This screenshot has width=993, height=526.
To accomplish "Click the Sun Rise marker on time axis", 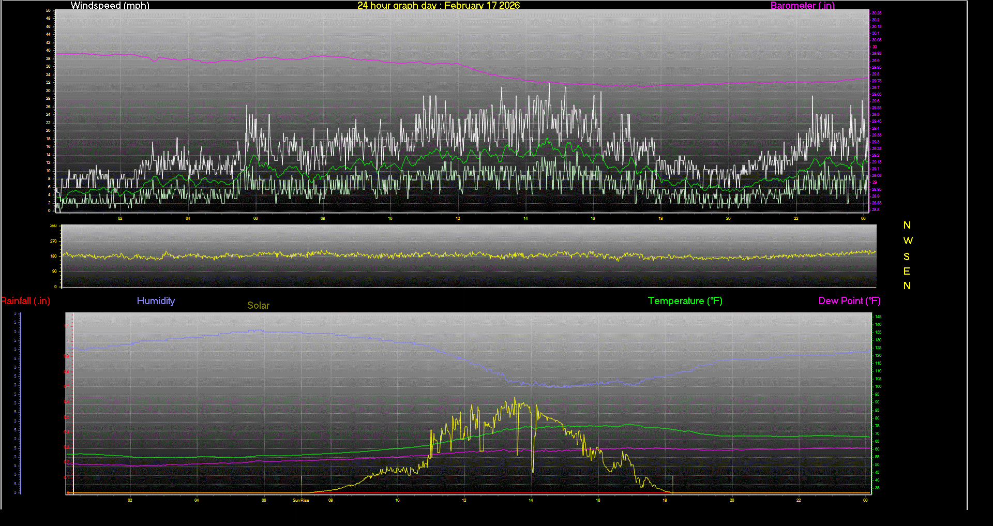I will point(301,500).
